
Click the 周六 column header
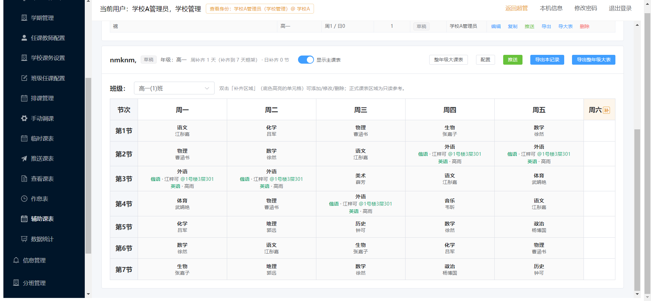(599, 110)
